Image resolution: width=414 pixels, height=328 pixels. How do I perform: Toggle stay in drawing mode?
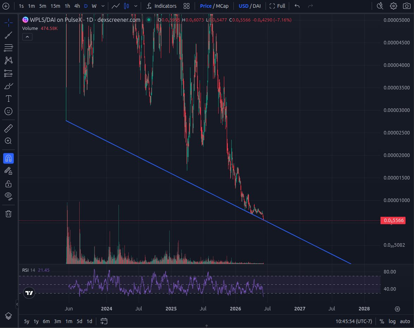click(x=8, y=171)
